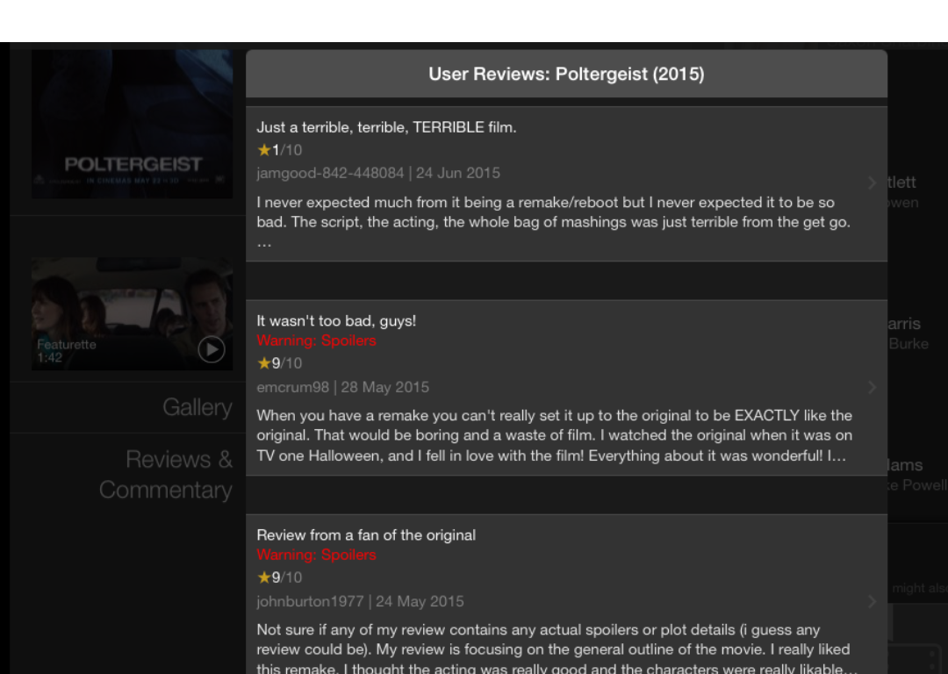Click the star icon on emcrum98's rating
Viewport: 948px width, 674px height.
(x=263, y=362)
